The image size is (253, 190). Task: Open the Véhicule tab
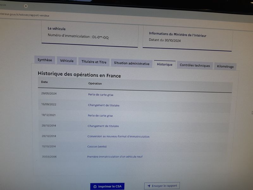tap(67, 61)
